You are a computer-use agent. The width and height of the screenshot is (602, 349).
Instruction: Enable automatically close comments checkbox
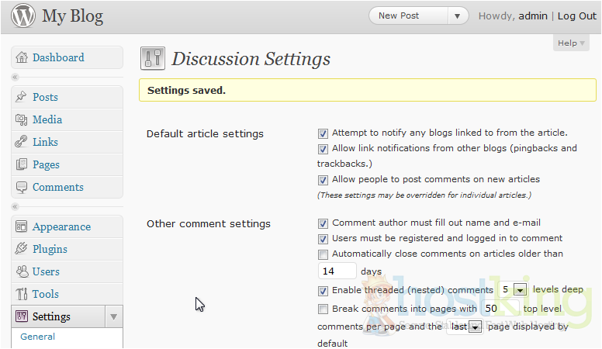point(323,254)
